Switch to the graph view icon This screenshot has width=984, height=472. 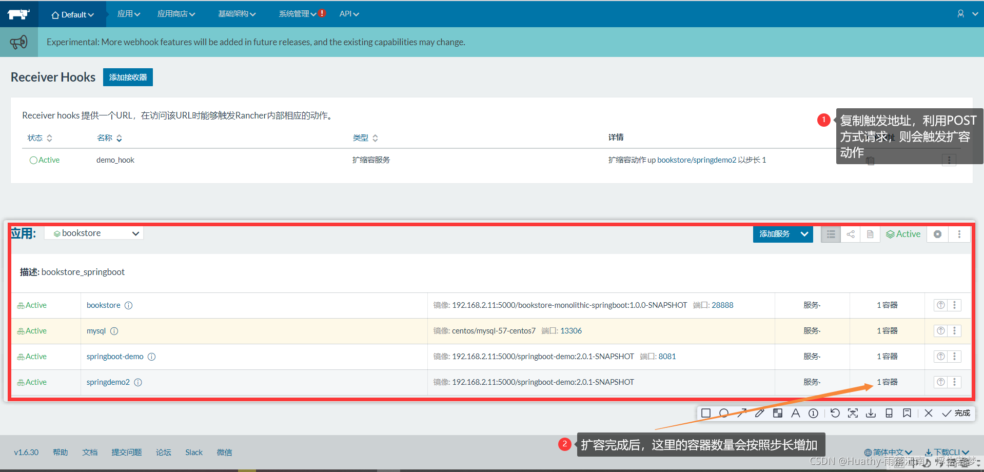tap(851, 234)
